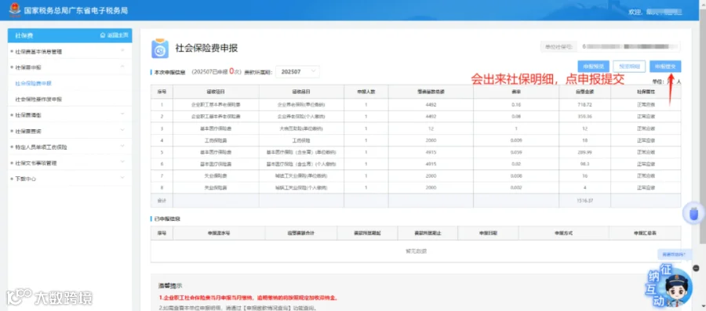Click the 合计 row label

click(162, 201)
